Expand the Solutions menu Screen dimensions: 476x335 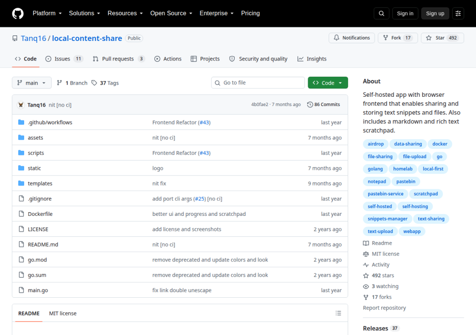pos(85,13)
